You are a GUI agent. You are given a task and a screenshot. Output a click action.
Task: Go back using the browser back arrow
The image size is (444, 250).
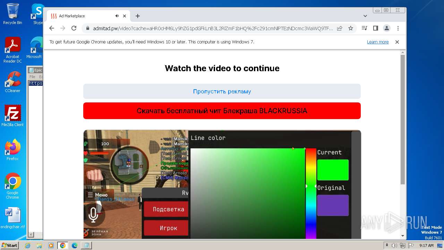[x=52, y=28]
